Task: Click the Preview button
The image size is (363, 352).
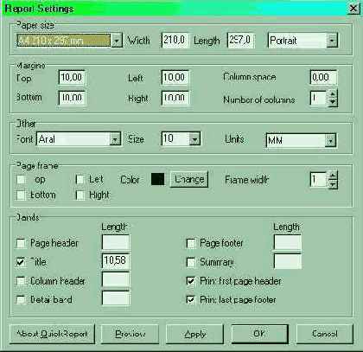Action: coord(130,334)
